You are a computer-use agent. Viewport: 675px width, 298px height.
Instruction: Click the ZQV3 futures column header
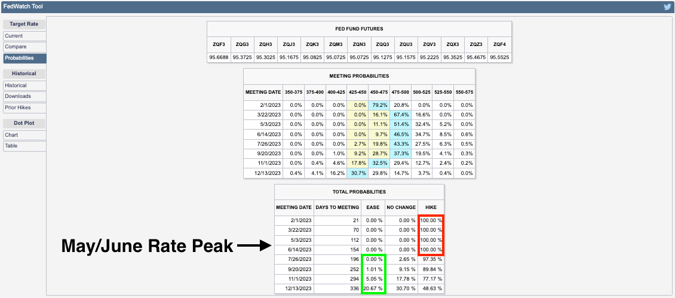click(429, 44)
